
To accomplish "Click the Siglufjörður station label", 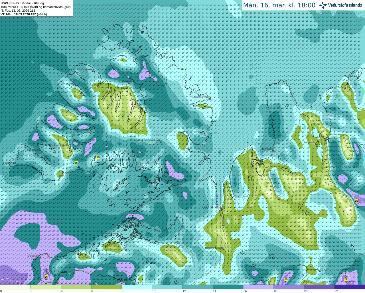I will (351, 76).
